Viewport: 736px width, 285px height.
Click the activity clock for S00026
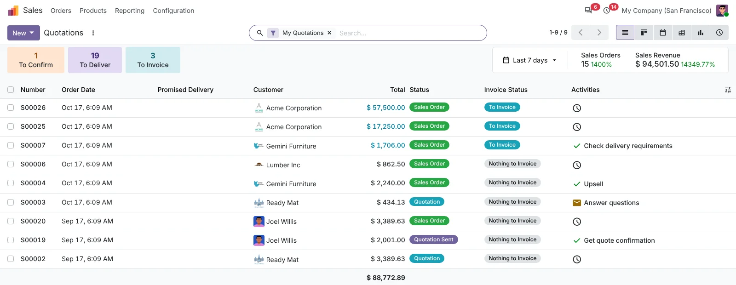[577, 108]
